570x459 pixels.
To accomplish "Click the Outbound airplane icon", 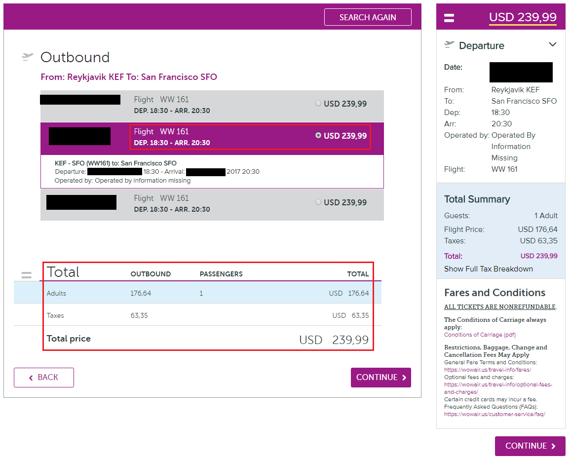I will click(x=28, y=57).
